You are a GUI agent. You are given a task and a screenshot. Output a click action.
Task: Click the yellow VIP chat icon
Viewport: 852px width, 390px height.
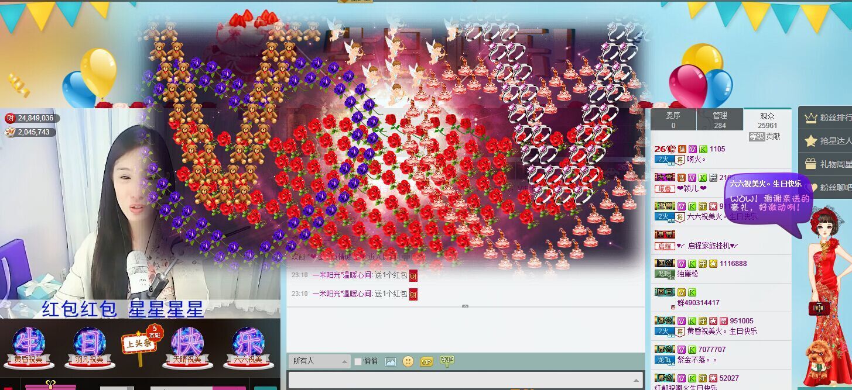point(426,361)
